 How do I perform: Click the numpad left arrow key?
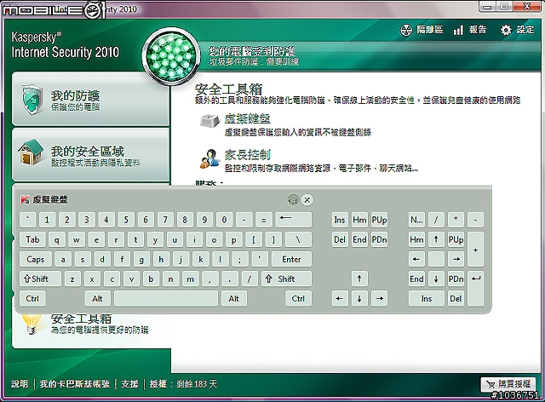click(416, 259)
